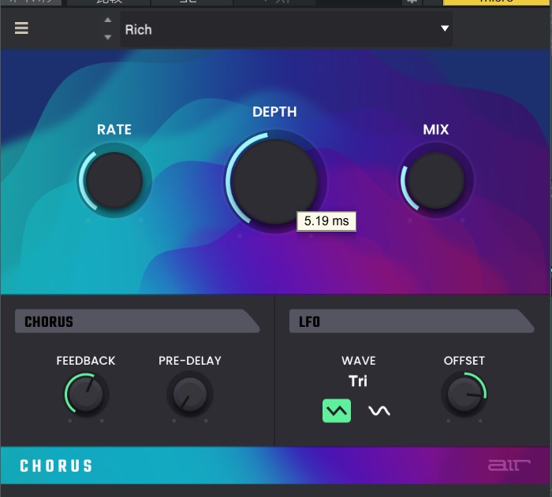This screenshot has height=497, width=552.
Task: Click the preset up arrow
Action: coord(108,21)
